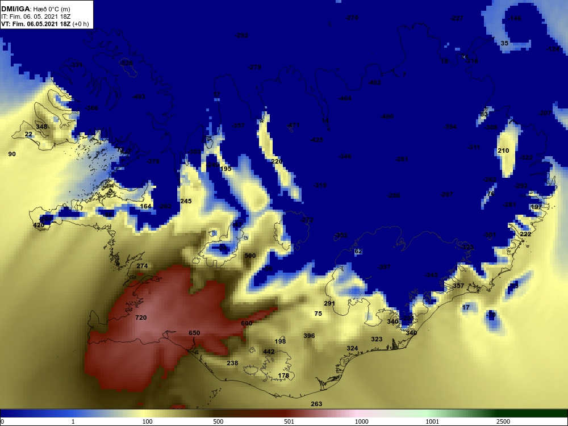Click the '195' value on the map

[225, 169]
